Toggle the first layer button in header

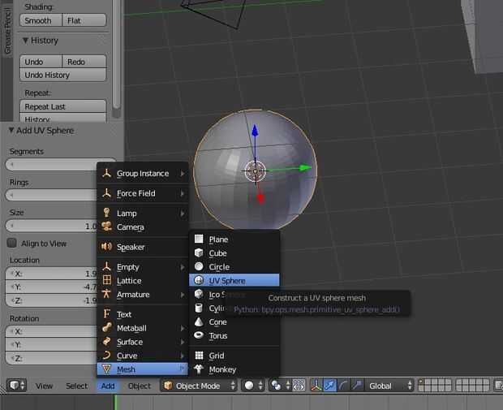click(x=422, y=382)
